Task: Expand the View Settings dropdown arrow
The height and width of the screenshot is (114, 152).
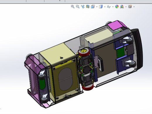Action: (x=134, y=7)
